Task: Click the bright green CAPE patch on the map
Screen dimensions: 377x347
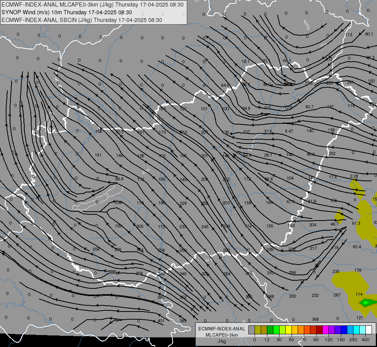Action: click(366, 302)
